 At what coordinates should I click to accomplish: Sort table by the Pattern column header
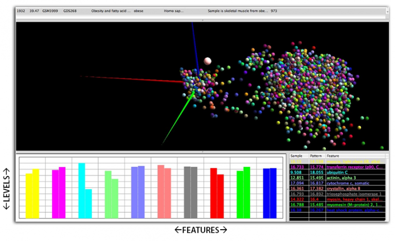(x=316, y=155)
